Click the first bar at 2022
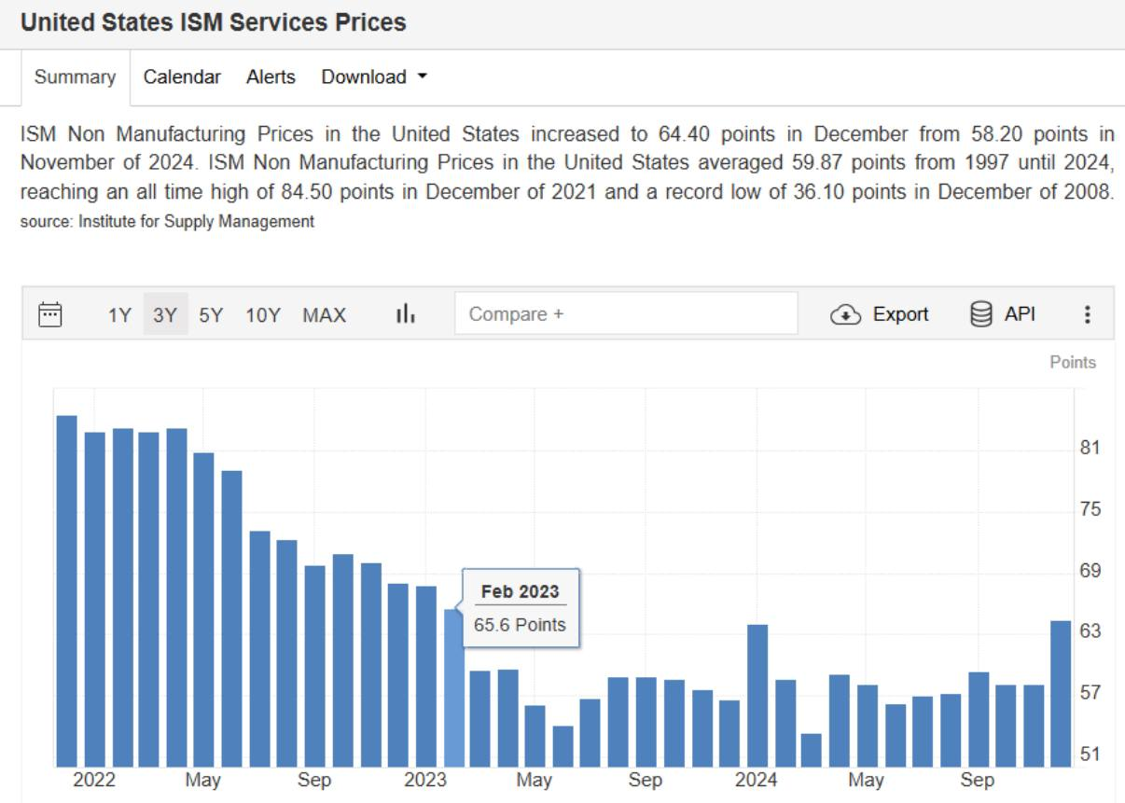 tap(66, 590)
